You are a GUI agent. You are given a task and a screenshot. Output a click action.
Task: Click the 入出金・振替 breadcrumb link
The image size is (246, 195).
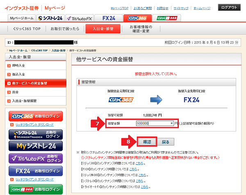pos(58,51)
